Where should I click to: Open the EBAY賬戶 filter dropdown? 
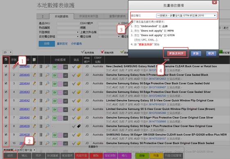tap(109, 23)
